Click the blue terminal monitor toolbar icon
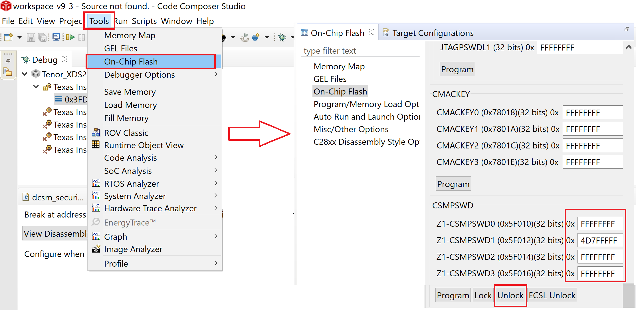Image resolution: width=636 pixels, height=310 pixels. [x=56, y=37]
